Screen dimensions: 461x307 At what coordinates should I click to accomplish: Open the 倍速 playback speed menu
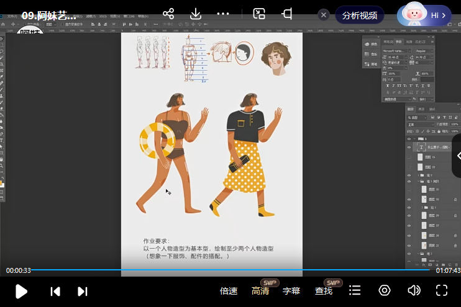point(229,291)
